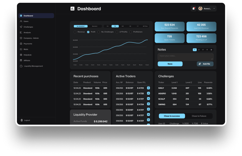
Task: Enable the LP Profits checkbox
Action: pyautogui.click(x=117, y=32)
